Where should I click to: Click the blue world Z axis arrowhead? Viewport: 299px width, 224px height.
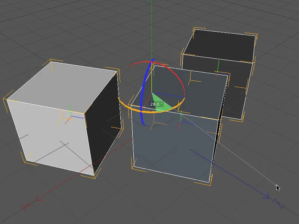click(x=266, y=197)
